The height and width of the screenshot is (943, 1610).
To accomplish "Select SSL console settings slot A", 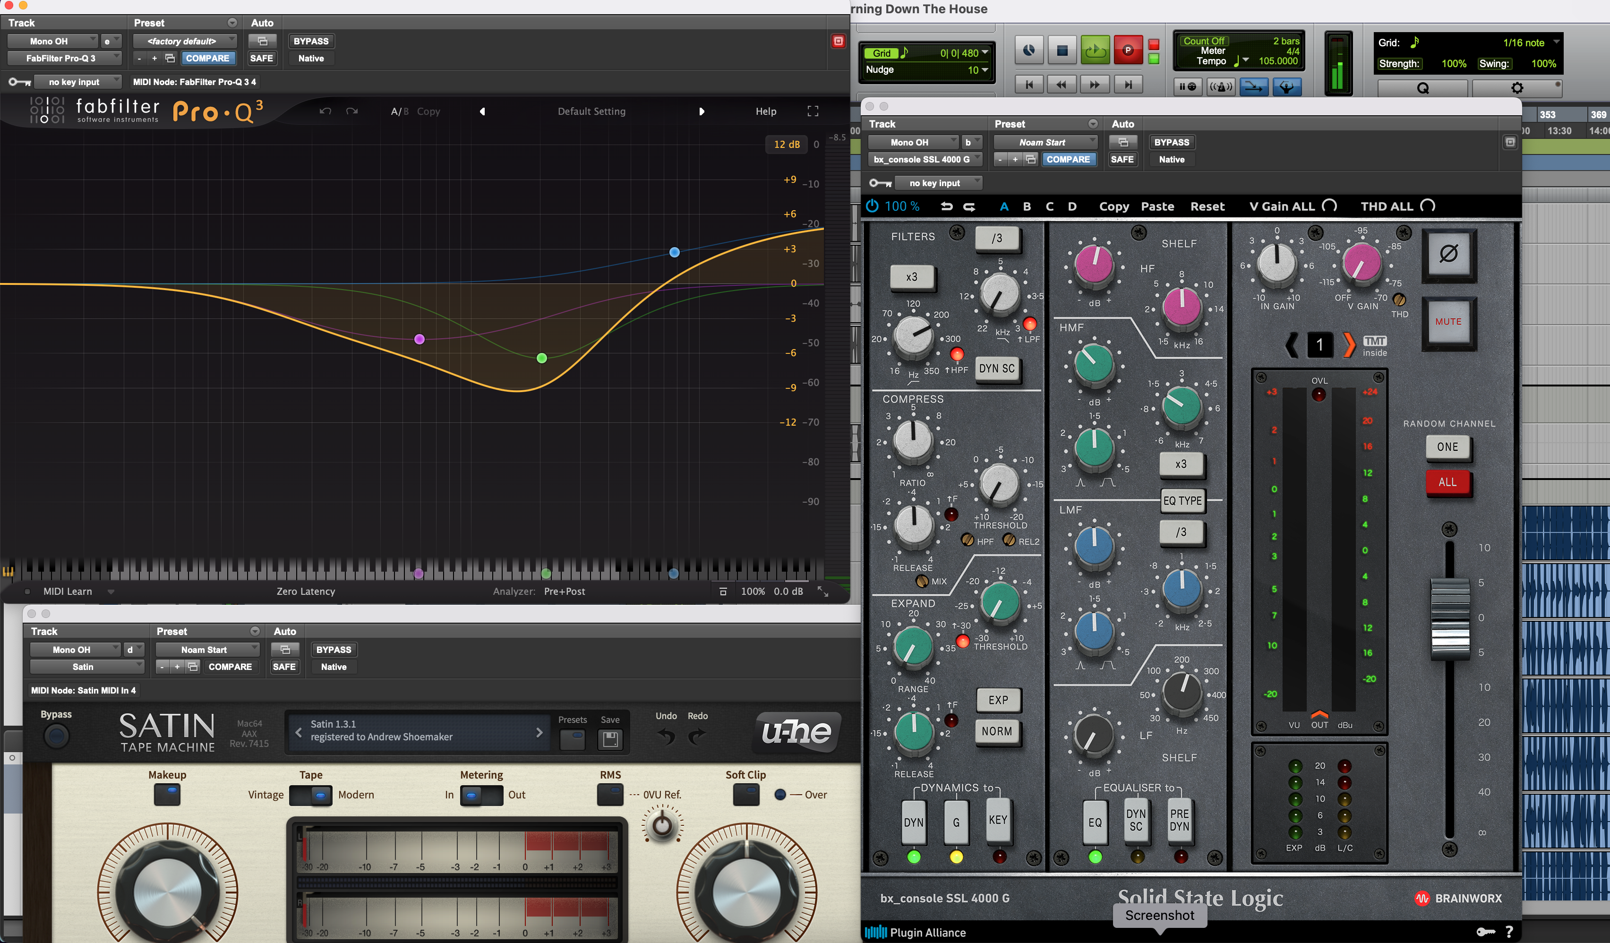I will (x=1004, y=206).
